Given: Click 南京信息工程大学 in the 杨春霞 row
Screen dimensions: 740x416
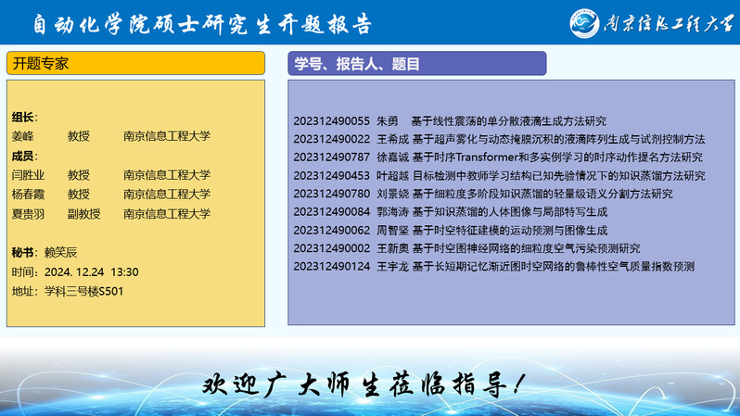Looking at the screenshot, I should (x=167, y=195).
